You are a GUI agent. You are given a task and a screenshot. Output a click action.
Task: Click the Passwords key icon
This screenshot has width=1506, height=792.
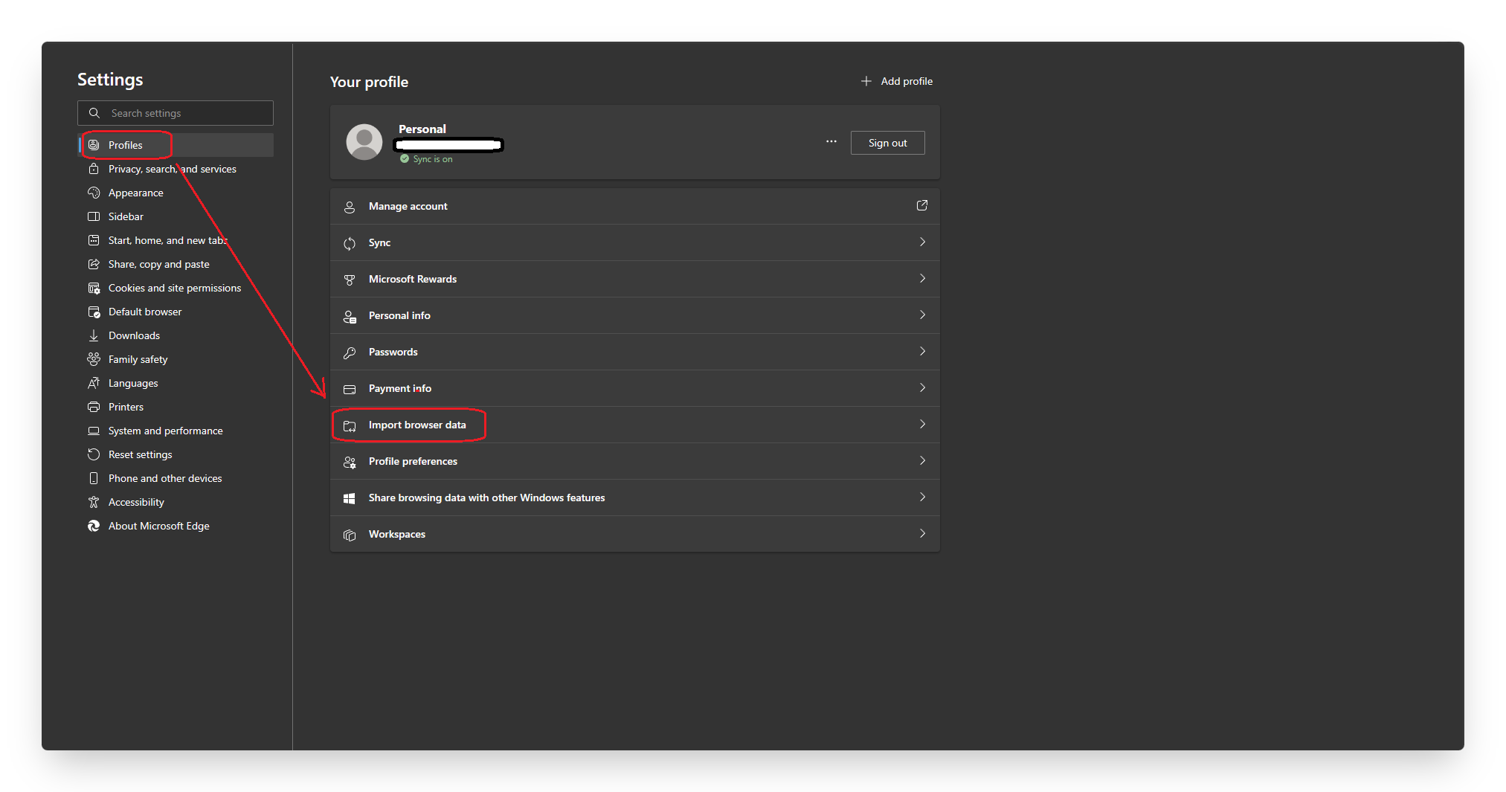click(x=350, y=352)
